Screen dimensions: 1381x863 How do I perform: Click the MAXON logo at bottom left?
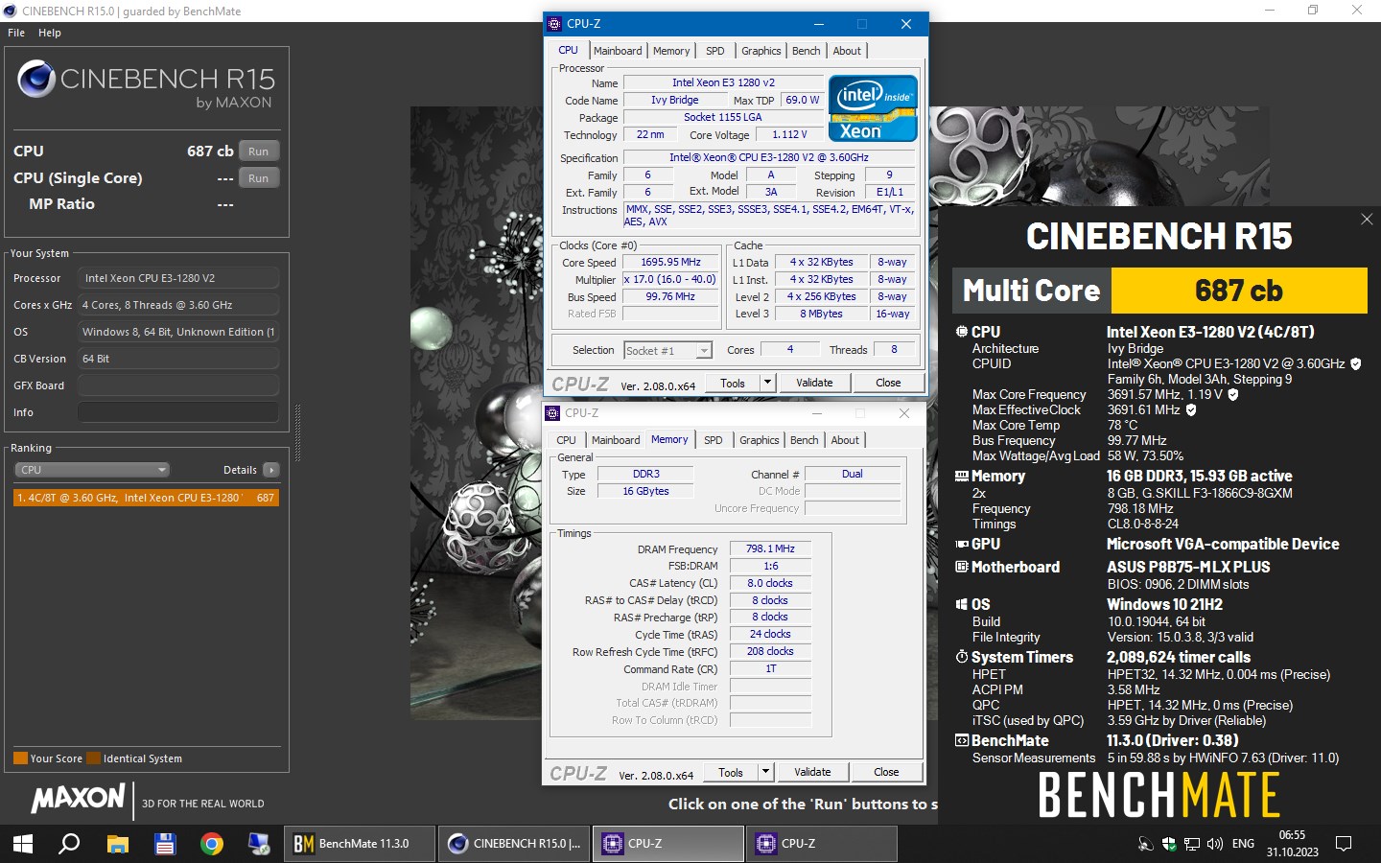click(79, 799)
